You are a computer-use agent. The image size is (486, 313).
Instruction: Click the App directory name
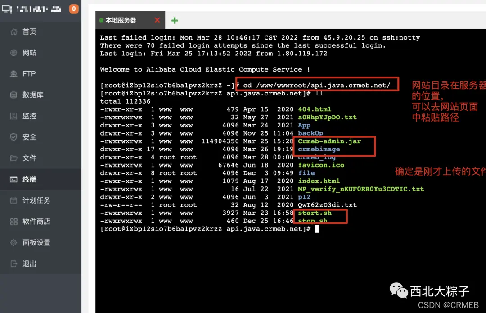304,125
